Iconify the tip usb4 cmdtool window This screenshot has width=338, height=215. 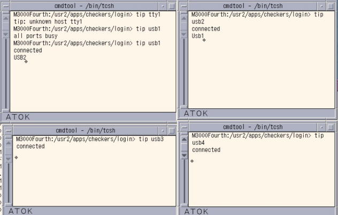pos(321,128)
